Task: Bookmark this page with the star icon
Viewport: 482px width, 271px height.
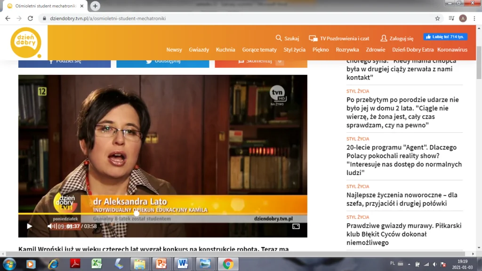Action: pos(437,18)
